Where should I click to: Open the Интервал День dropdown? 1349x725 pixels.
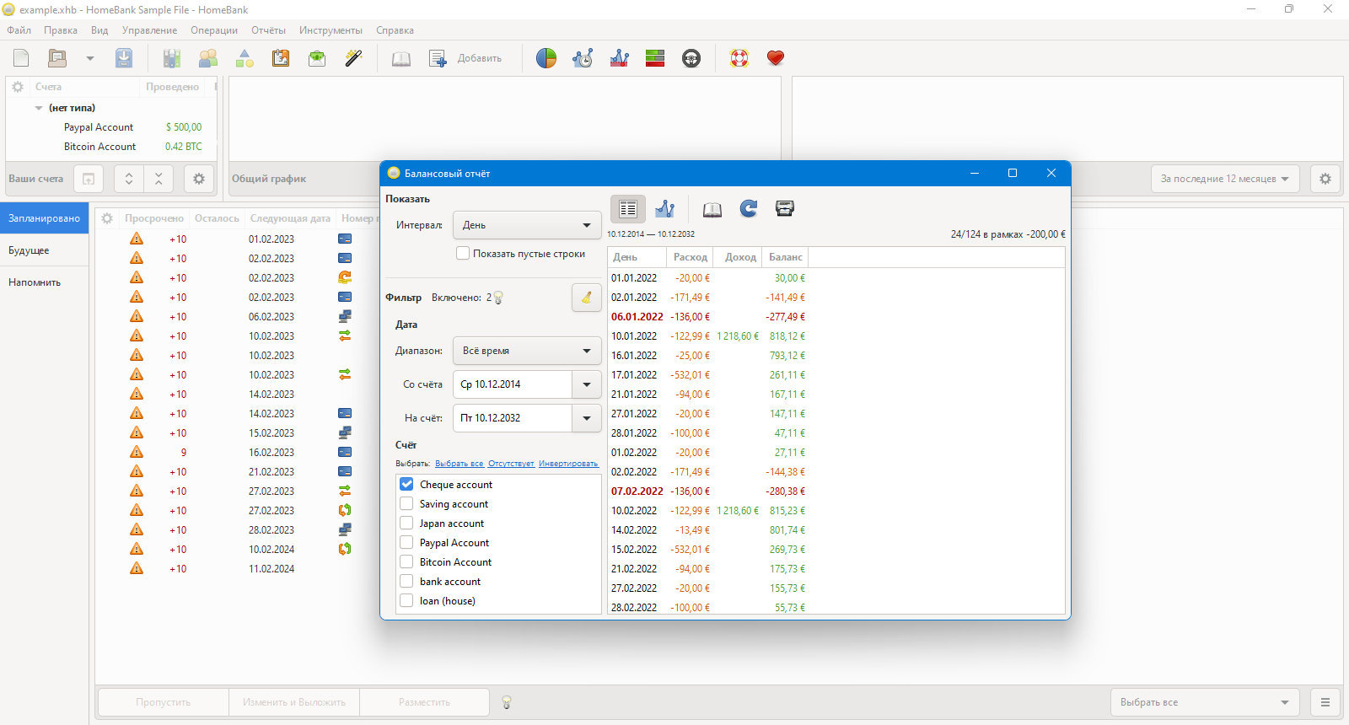(527, 225)
